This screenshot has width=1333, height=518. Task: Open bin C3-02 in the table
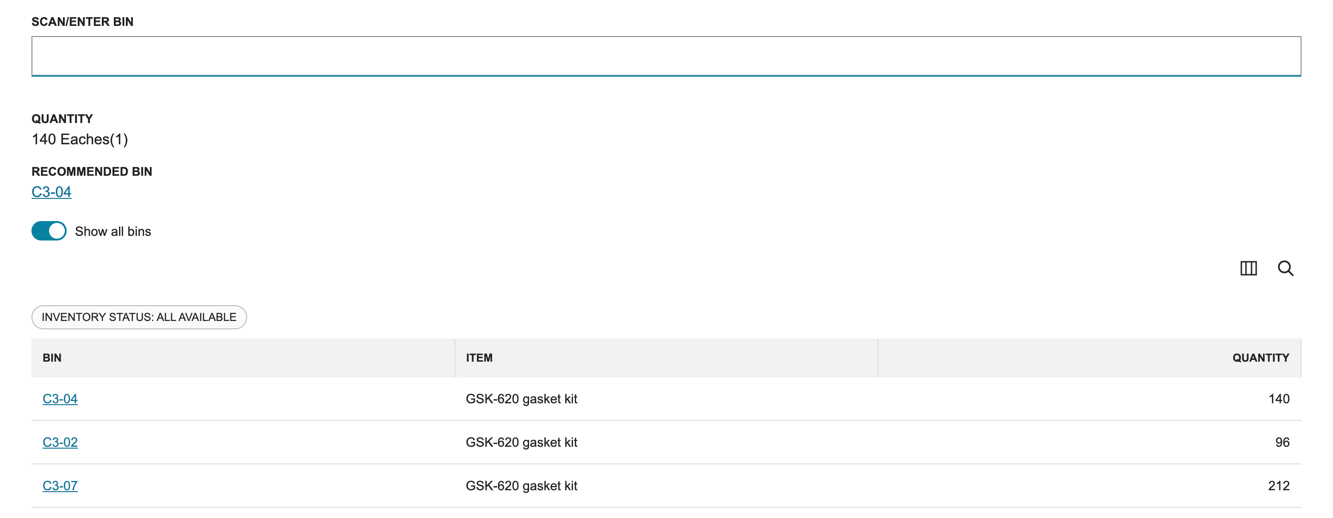[x=60, y=442]
